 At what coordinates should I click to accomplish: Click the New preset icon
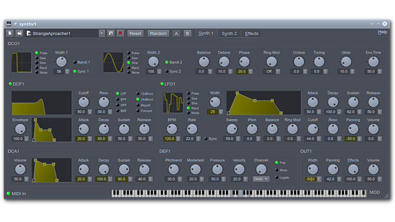[x=10, y=33]
